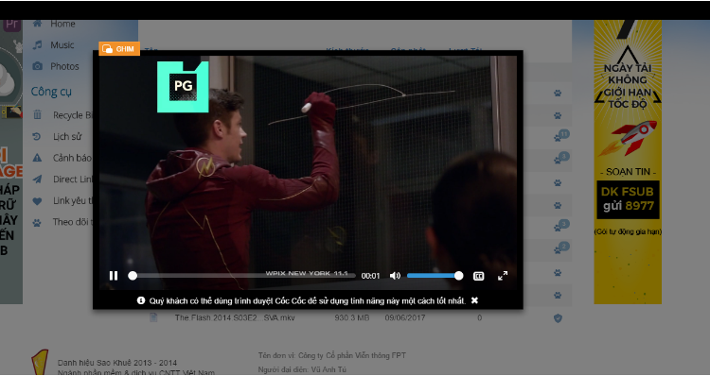This screenshot has width=710, height=376.
Task: Pause the video playback
Action: click(114, 276)
